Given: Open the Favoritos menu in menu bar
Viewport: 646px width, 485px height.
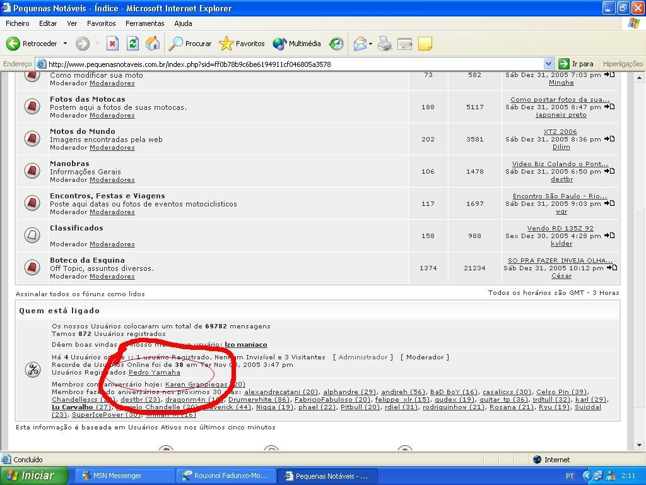Looking at the screenshot, I should click(x=101, y=23).
